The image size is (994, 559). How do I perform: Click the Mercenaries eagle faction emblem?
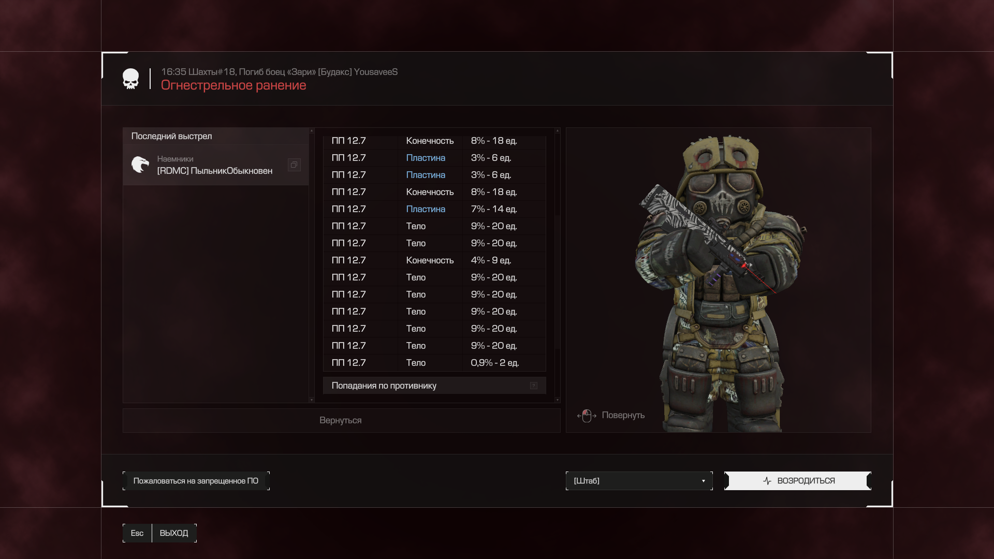click(x=140, y=165)
